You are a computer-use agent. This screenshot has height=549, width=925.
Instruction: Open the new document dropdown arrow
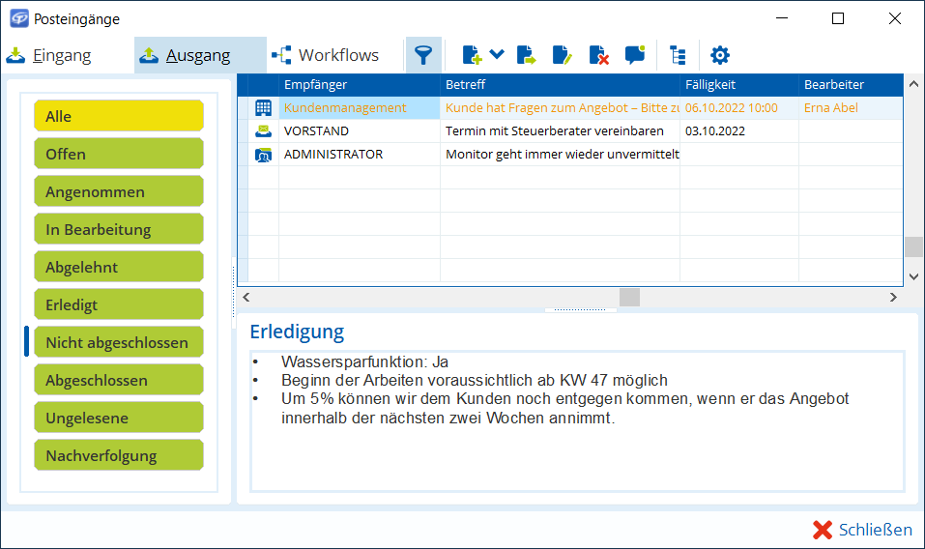[497, 55]
